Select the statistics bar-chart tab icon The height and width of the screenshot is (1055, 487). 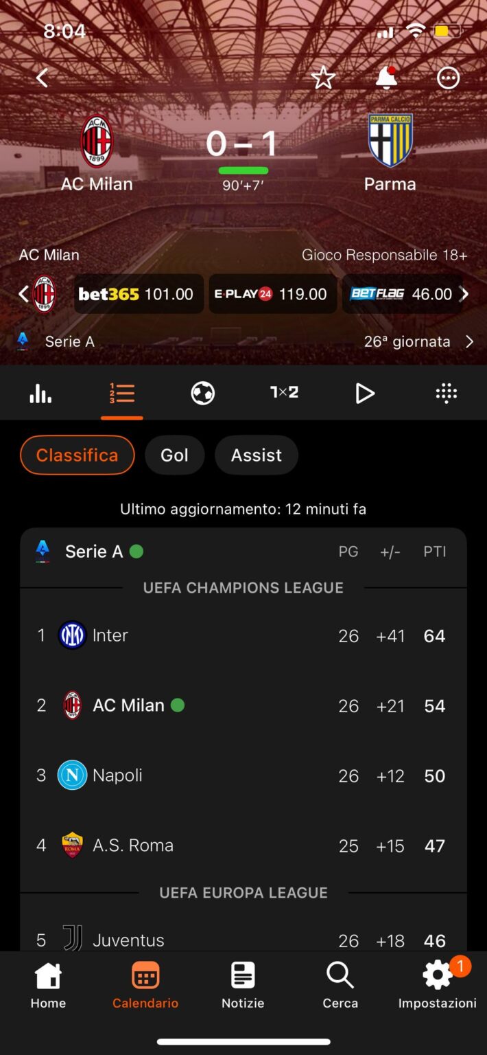pyautogui.click(x=40, y=392)
